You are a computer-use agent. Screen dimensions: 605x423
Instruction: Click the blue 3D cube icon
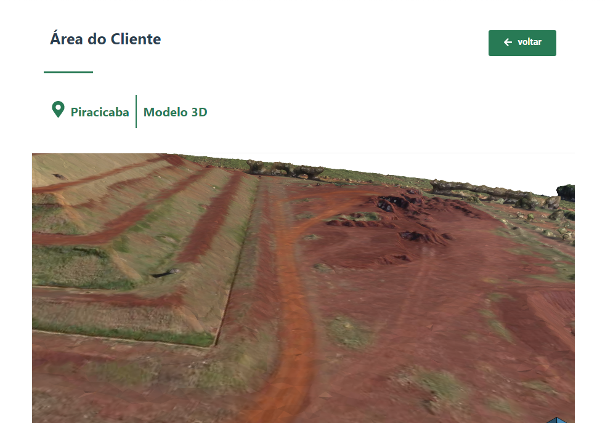pos(557,420)
